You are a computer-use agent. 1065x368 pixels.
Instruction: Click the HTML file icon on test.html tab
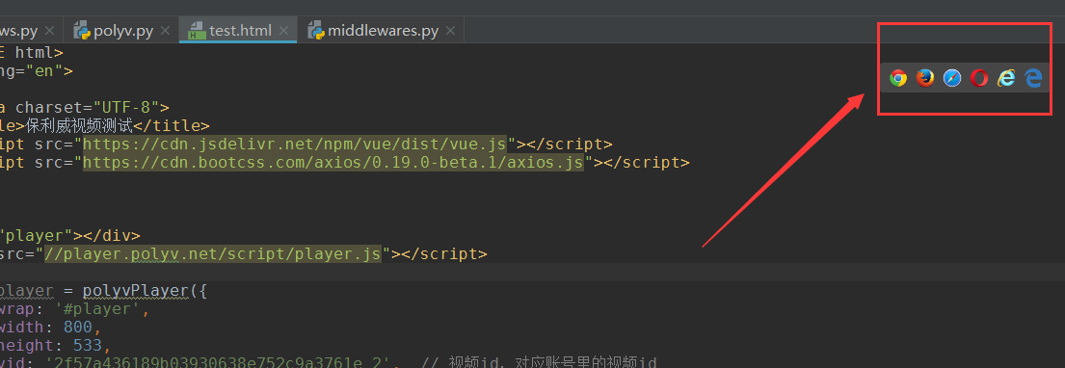click(x=197, y=31)
